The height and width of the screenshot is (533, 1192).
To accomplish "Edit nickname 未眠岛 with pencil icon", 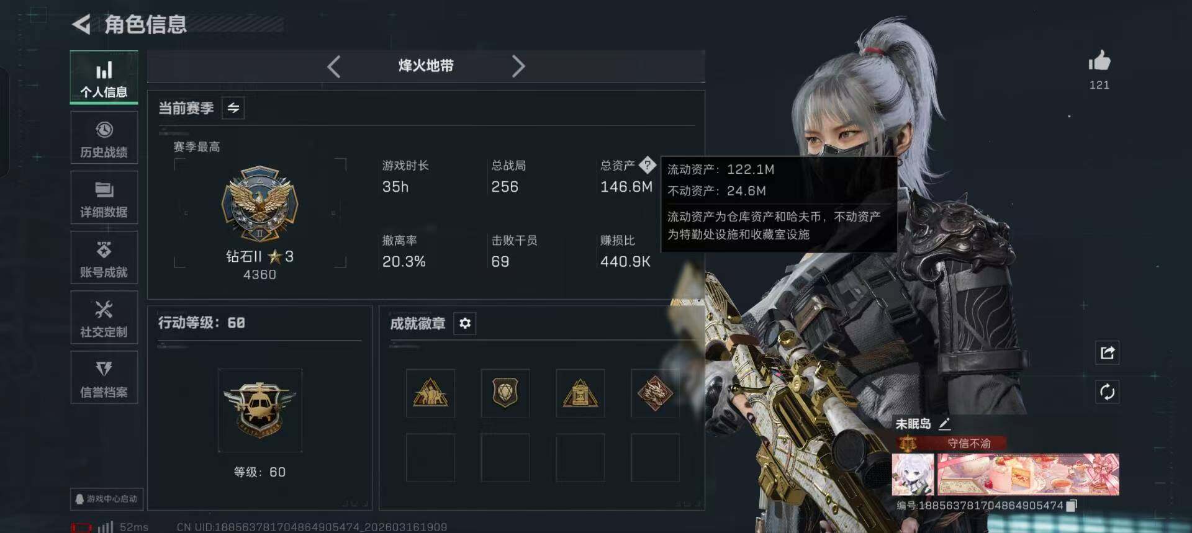I will pyautogui.click(x=944, y=424).
